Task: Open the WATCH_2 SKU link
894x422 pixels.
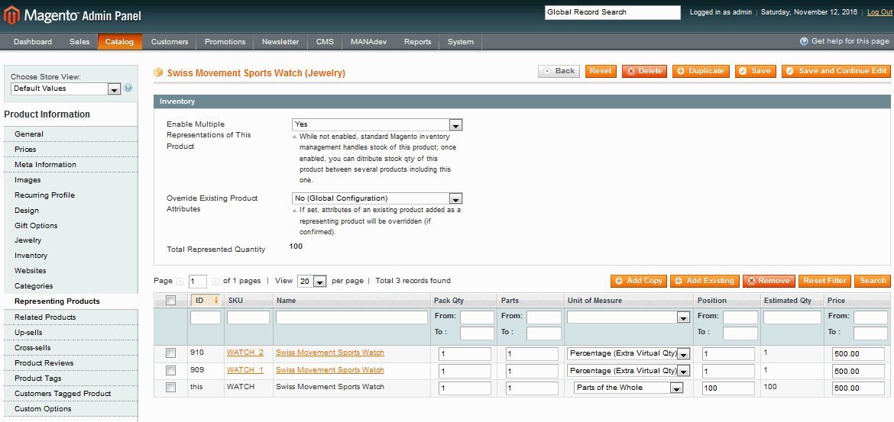Action: click(245, 353)
